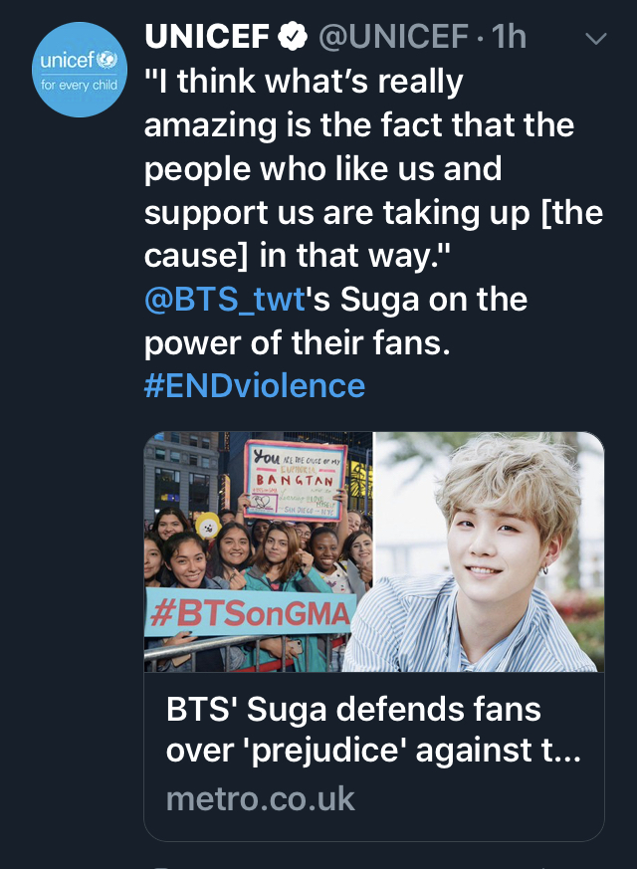Click the globe emblem in UNICEF logo
This screenshot has height=869, width=637.
tap(107, 60)
